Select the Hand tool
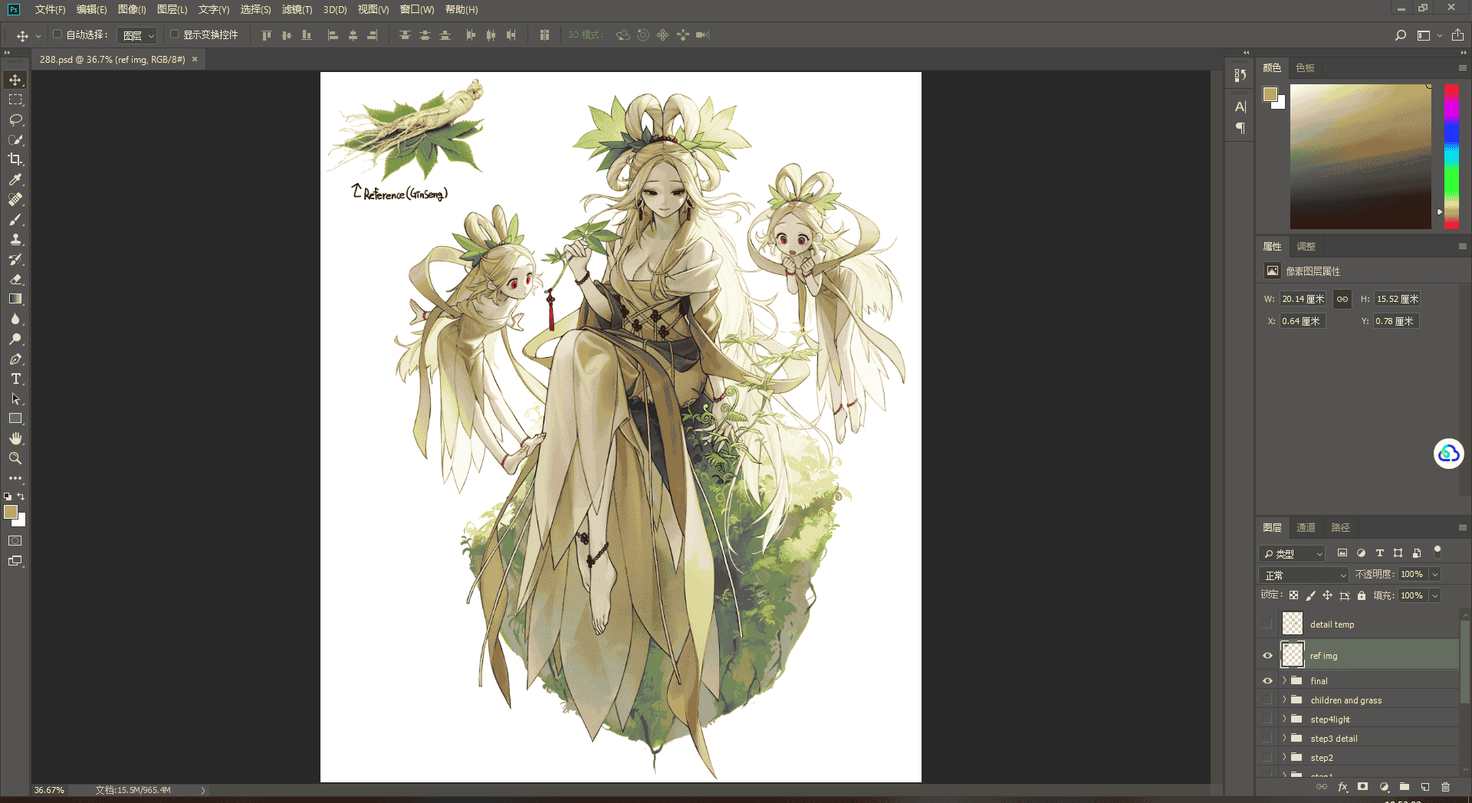Image resolution: width=1472 pixels, height=803 pixels. click(x=15, y=438)
